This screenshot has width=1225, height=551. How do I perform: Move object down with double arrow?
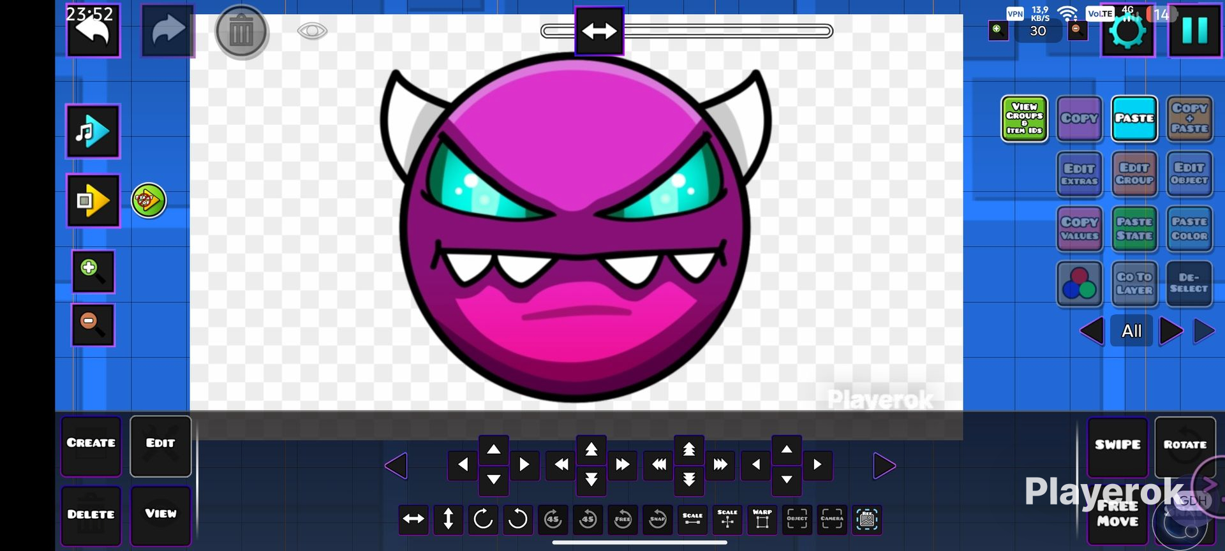click(591, 480)
